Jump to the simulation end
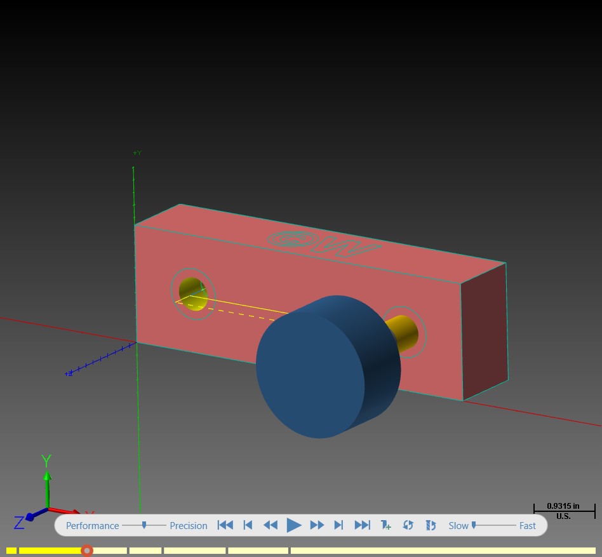Image resolution: width=602 pixels, height=557 pixels. [x=363, y=525]
